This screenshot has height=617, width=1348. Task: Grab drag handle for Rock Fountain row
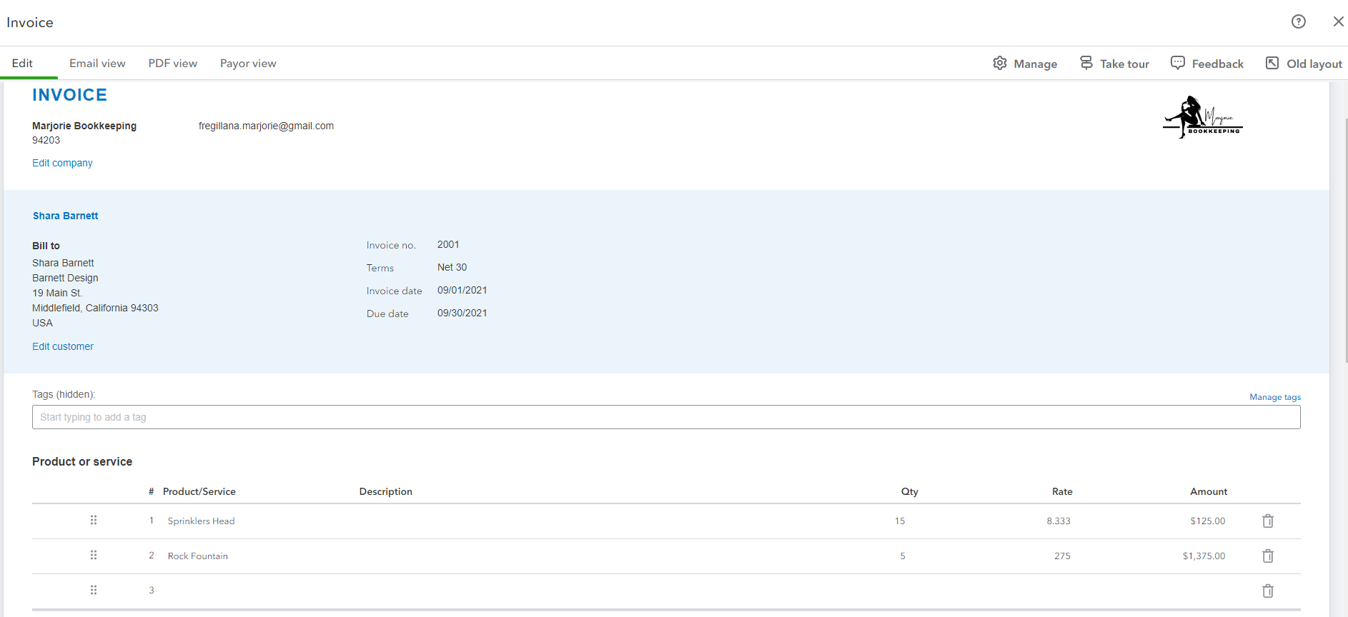94,555
